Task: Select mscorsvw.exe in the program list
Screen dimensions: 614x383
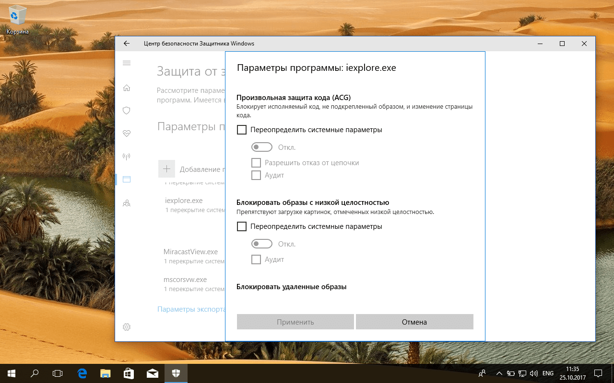Action: tap(186, 280)
